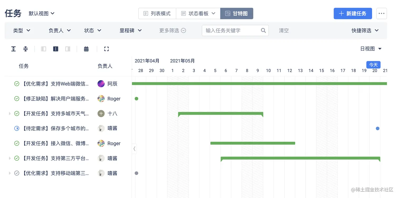This screenshot has width=399, height=198.
Task: Show only left panel layout icon
Action: tap(44, 49)
